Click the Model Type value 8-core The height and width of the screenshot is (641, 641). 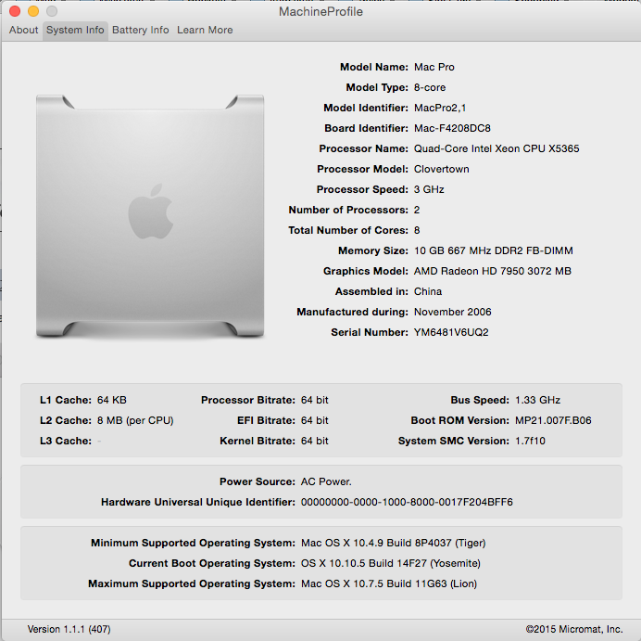[429, 87]
